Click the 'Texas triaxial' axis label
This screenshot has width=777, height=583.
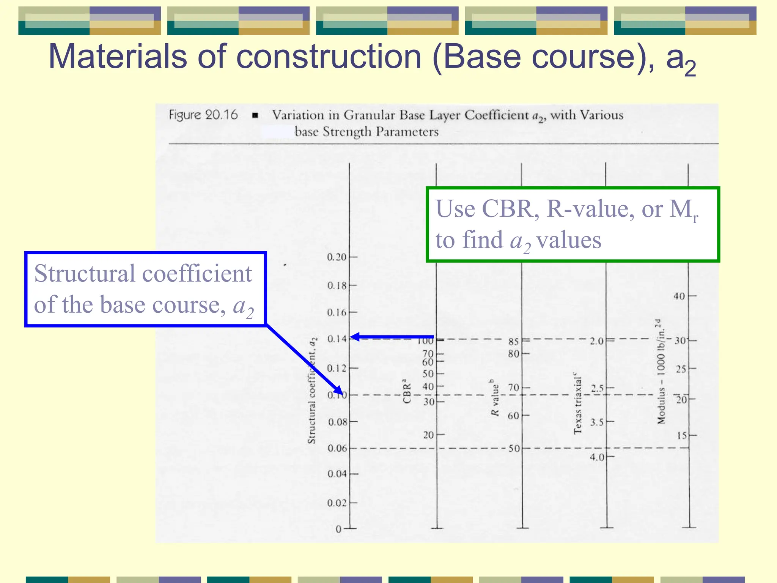[577, 403]
